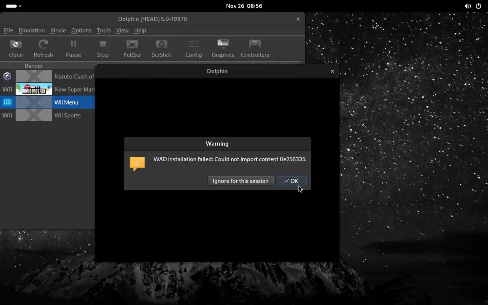488x305 pixels.
Task: Open the Emulation menu
Action: click(32, 30)
